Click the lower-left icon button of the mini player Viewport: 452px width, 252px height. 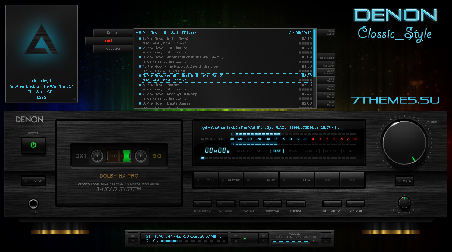(x=133, y=241)
